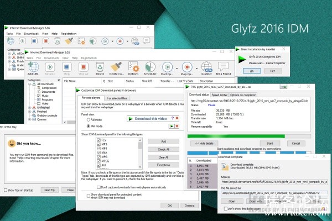Click the unlabeled checklist-and-gear options icon in the background IDM window
This screenshot has height=221, width=332.
(81, 41)
